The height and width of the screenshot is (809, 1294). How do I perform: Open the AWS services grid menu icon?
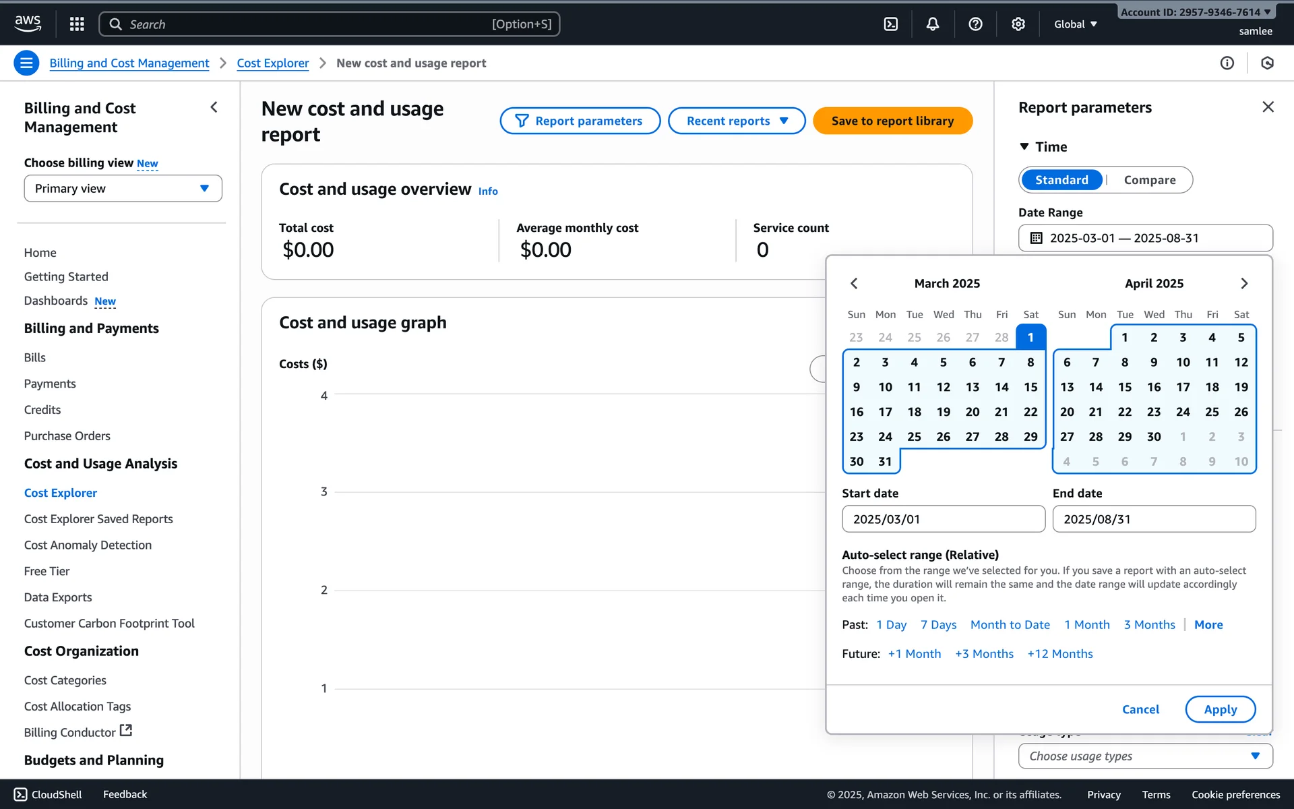pyautogui.click(x=77, y=24)
